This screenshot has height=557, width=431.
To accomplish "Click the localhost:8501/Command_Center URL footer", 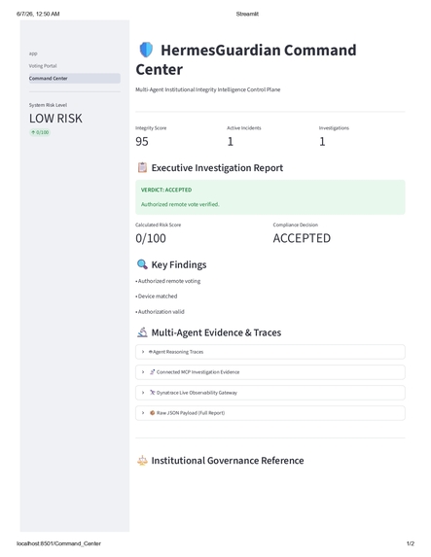I will coord(58,543).
